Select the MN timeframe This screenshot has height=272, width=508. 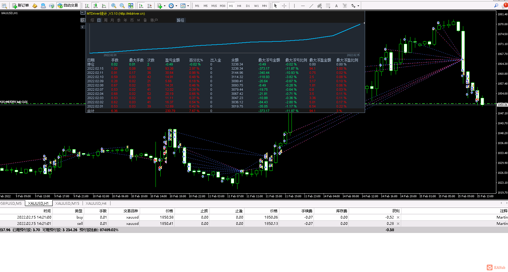(265, 6)
